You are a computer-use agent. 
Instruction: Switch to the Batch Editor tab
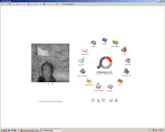(21, 4)
